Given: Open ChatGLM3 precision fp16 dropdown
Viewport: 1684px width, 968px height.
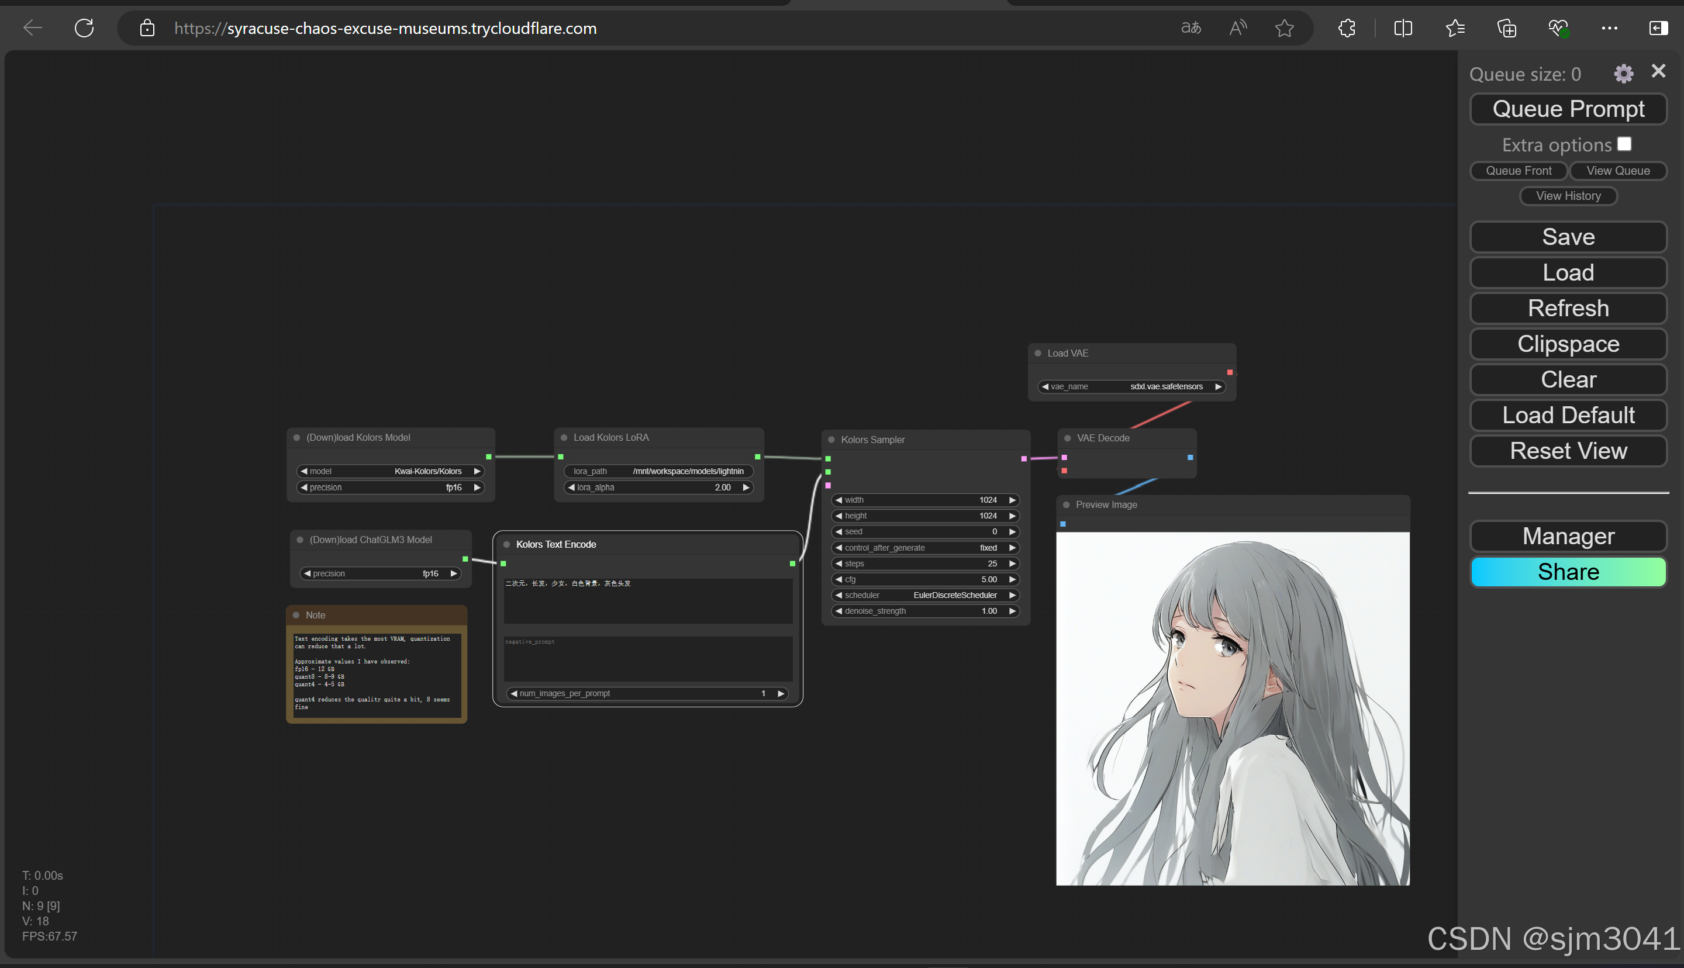Looking at the screenshot, I should pyautogui.click(x=380, y=574).
